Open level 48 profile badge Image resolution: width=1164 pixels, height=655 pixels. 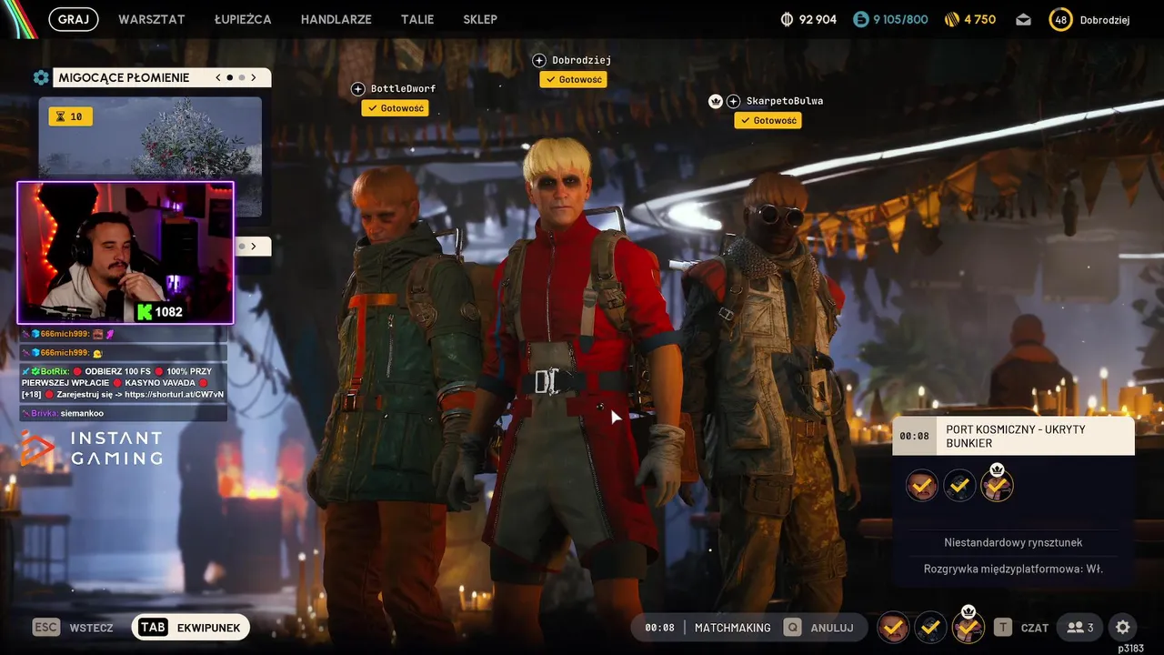click(x=1060, y=19)
